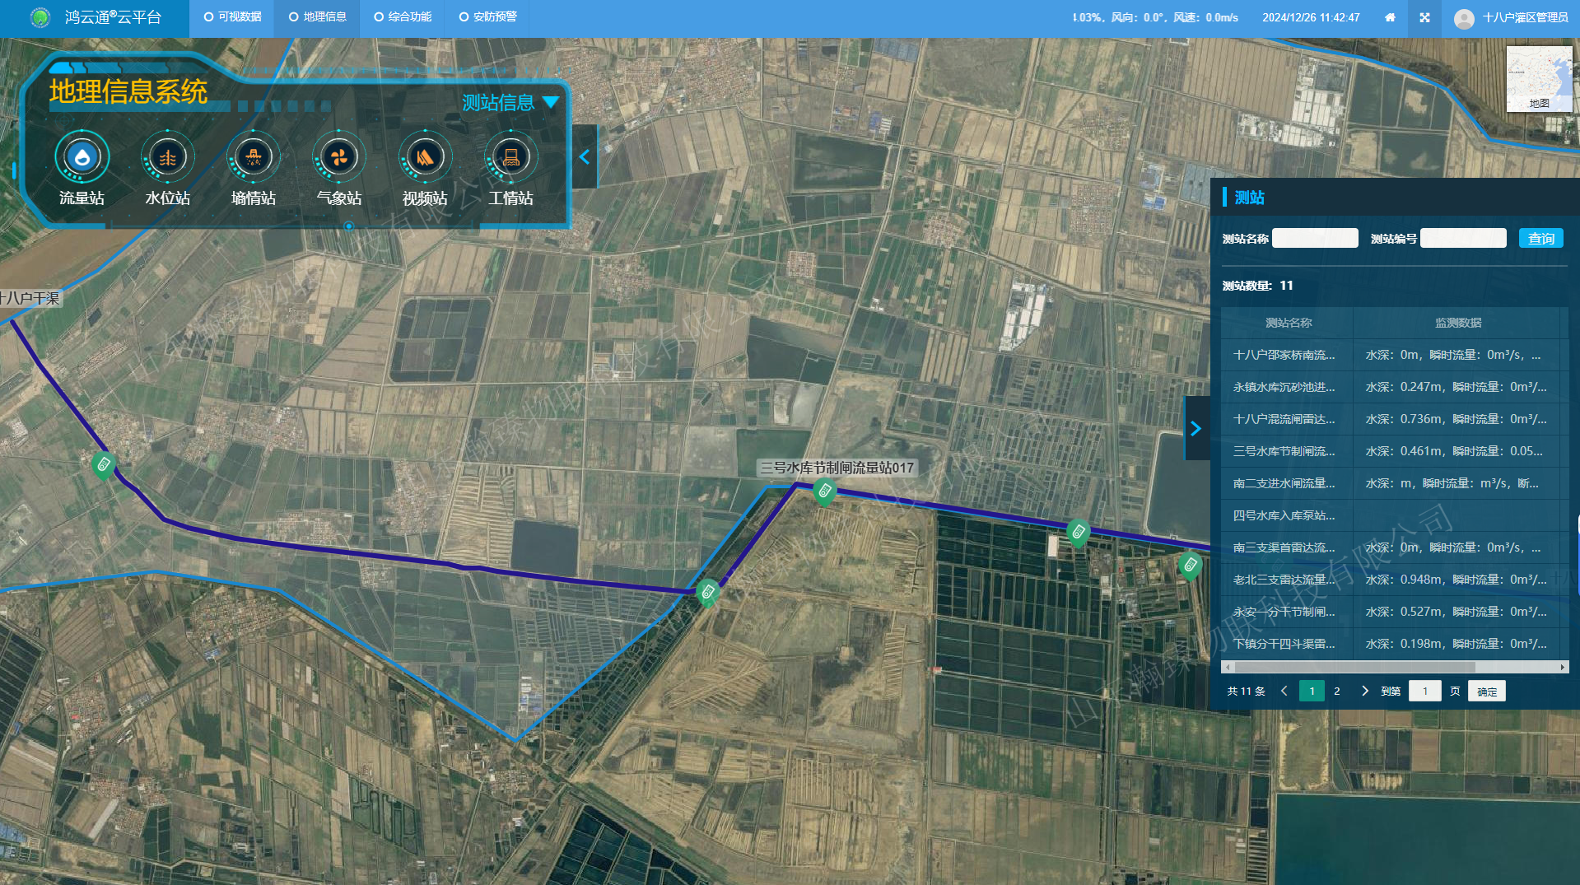Collapse the left GIS panel arrow
The height and width of the screenshot is (885, 1580).
coord(585,157)
